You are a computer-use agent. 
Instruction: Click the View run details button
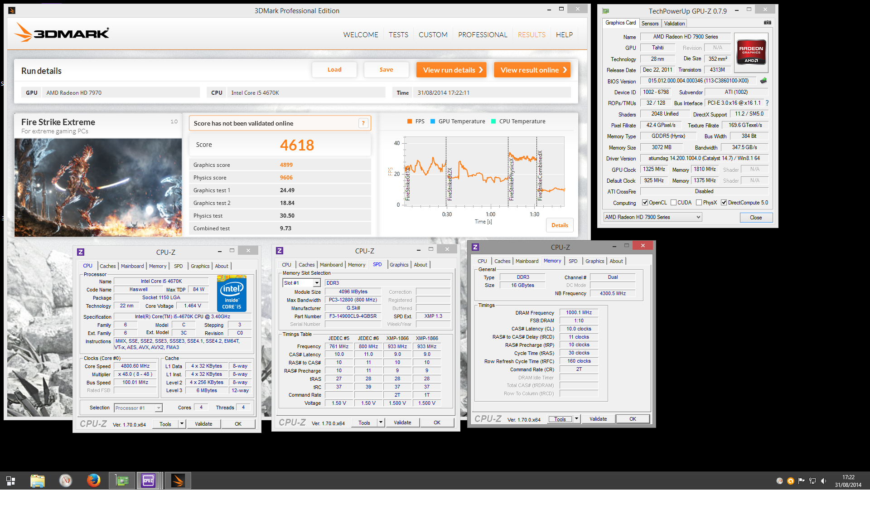(451, 70)
